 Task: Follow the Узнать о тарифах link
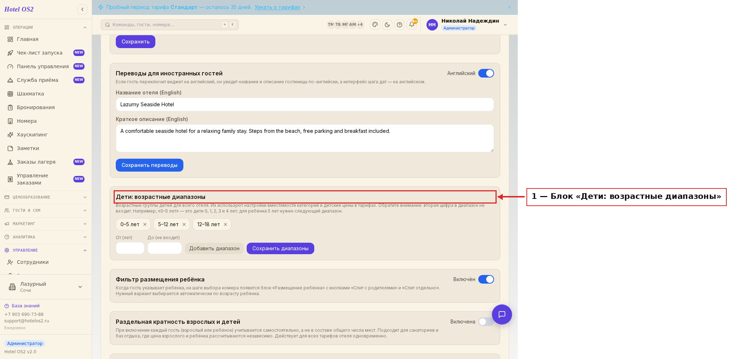pos(278,7)
